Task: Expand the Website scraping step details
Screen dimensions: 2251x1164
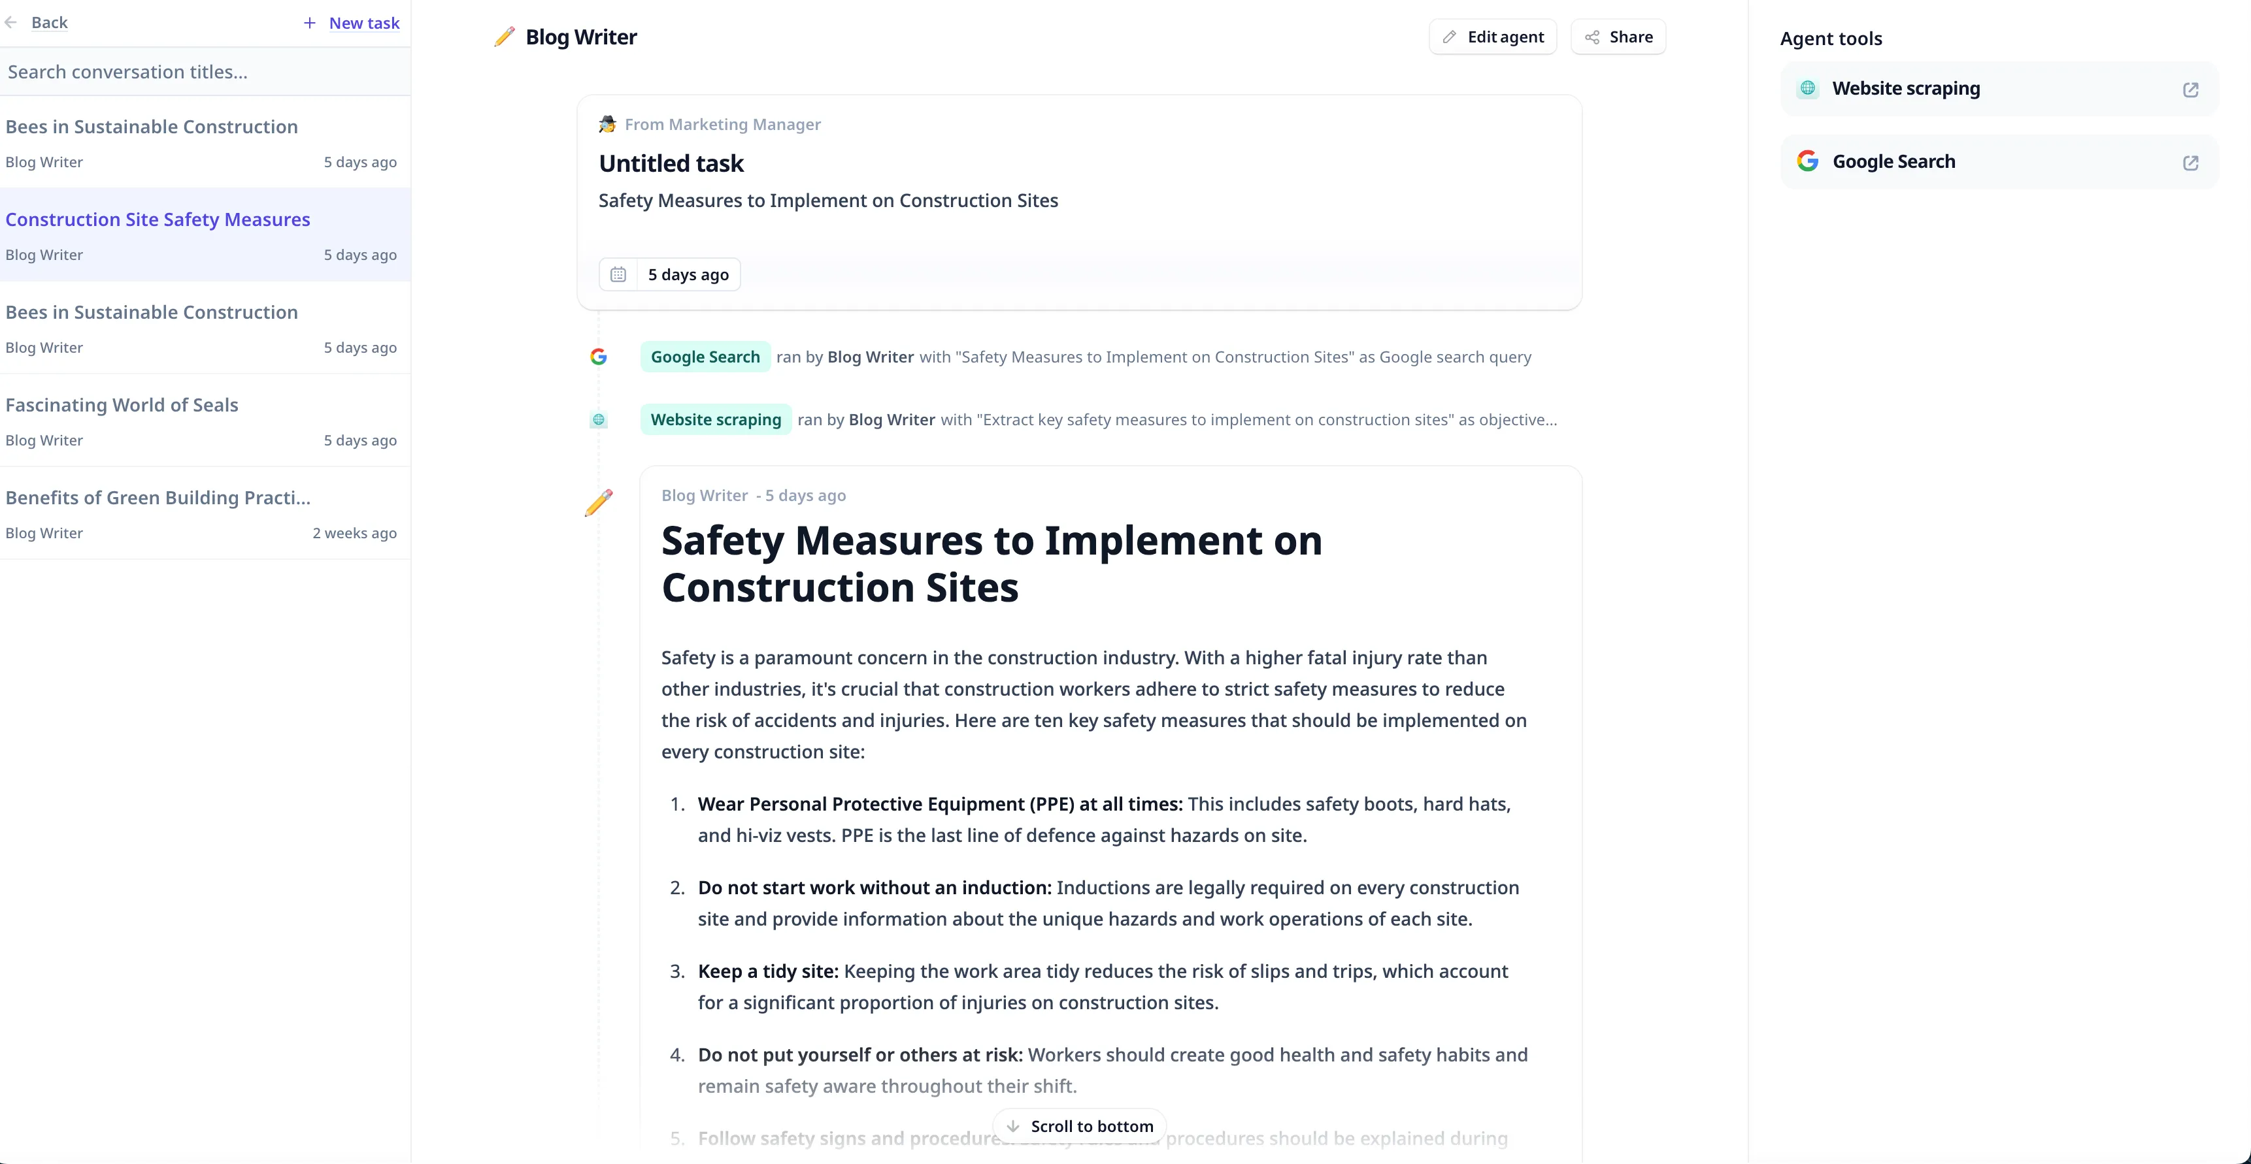Action: (716, 420)
